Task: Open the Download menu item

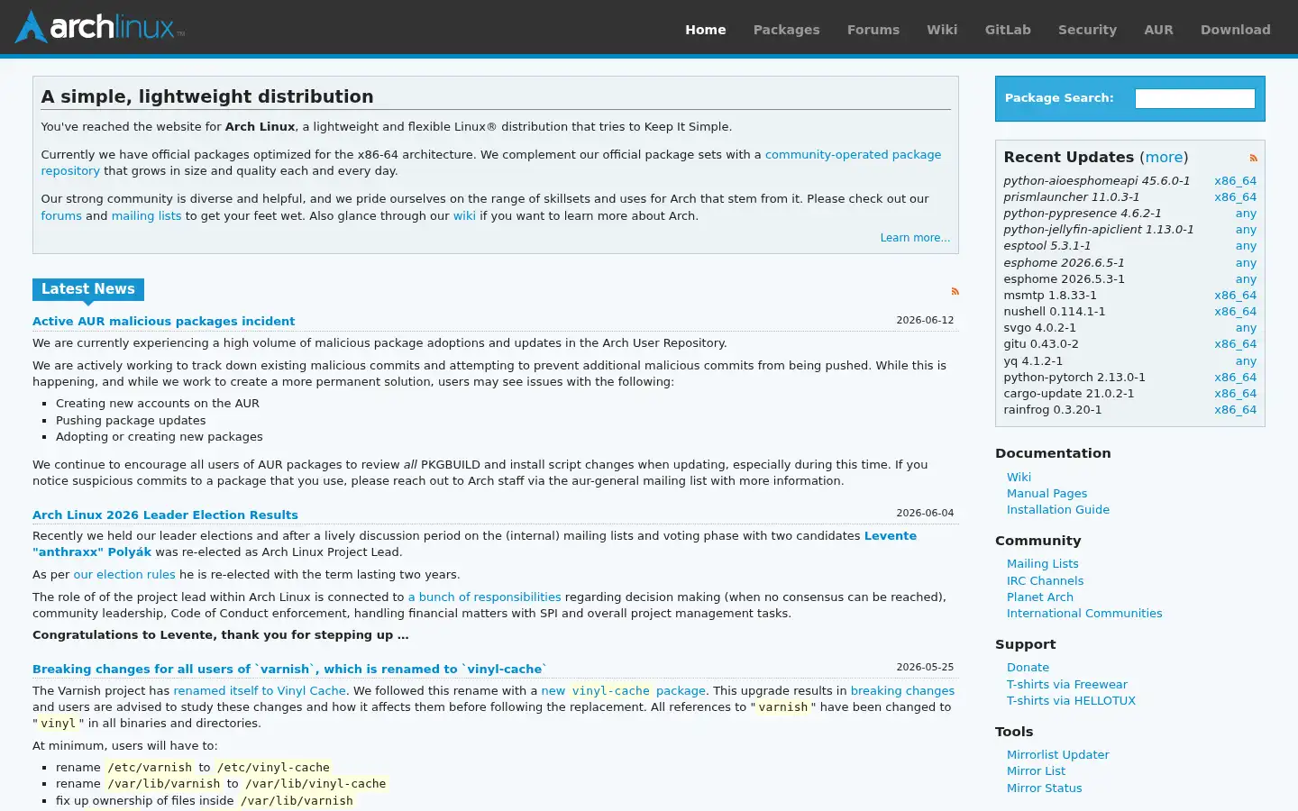Action: (1235, 30)
